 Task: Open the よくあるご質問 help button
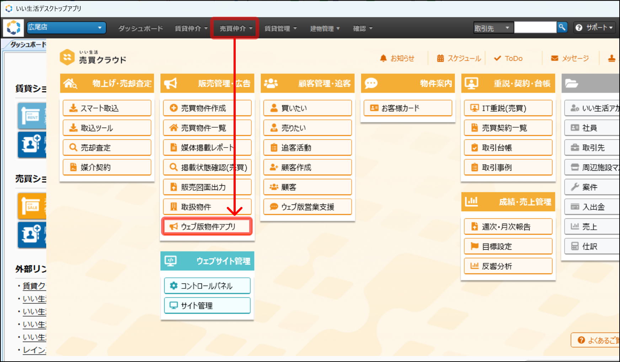[595, 340]
